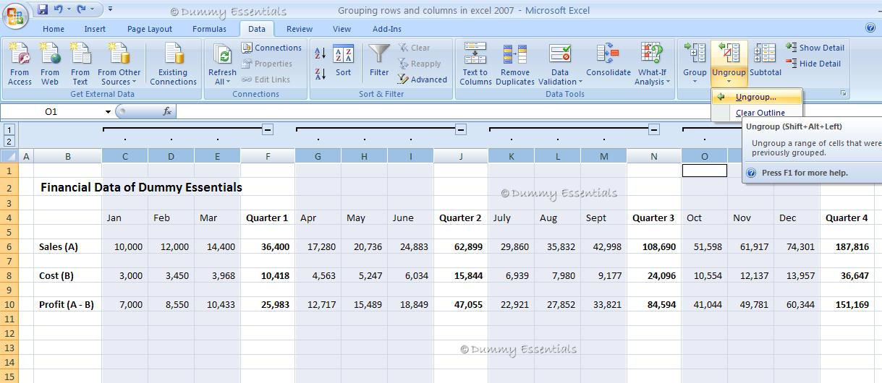Screen dimensions: 882x383
Task: Open What-If Analysis menu
Action: coord(652,64)
